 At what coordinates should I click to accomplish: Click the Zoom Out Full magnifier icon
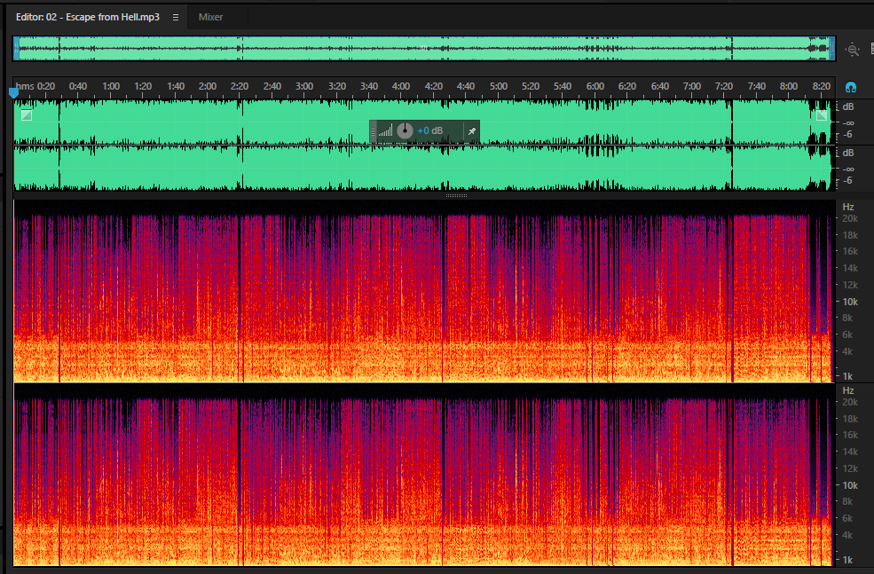click(x=853, y=49)
